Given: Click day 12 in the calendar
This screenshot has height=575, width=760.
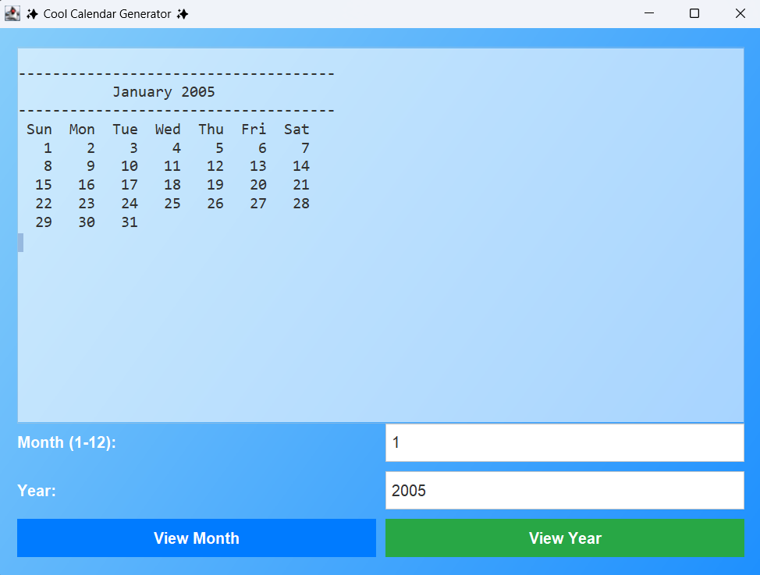Looking at the screenshot, I should click(215, 166).
